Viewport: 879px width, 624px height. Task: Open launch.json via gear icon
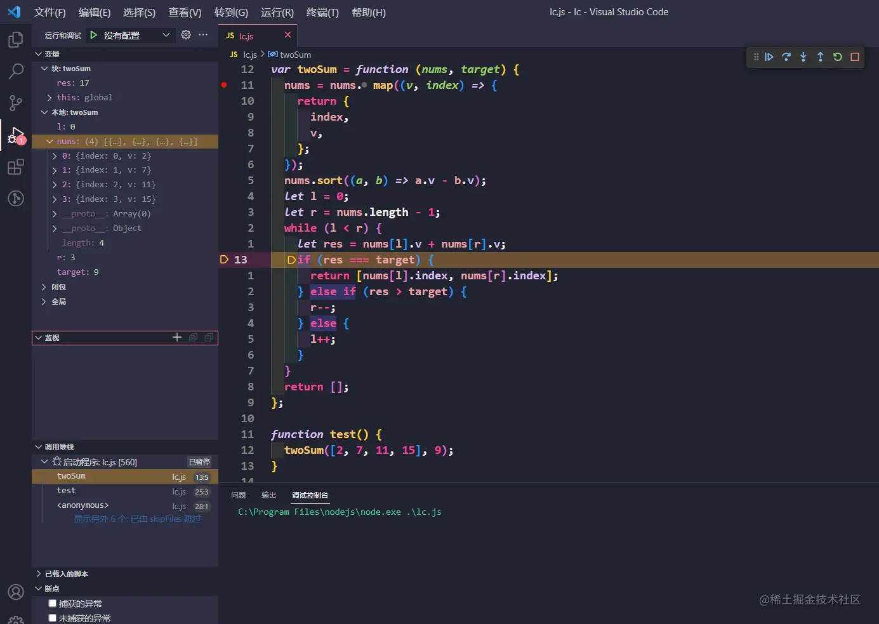coord(186,35)
